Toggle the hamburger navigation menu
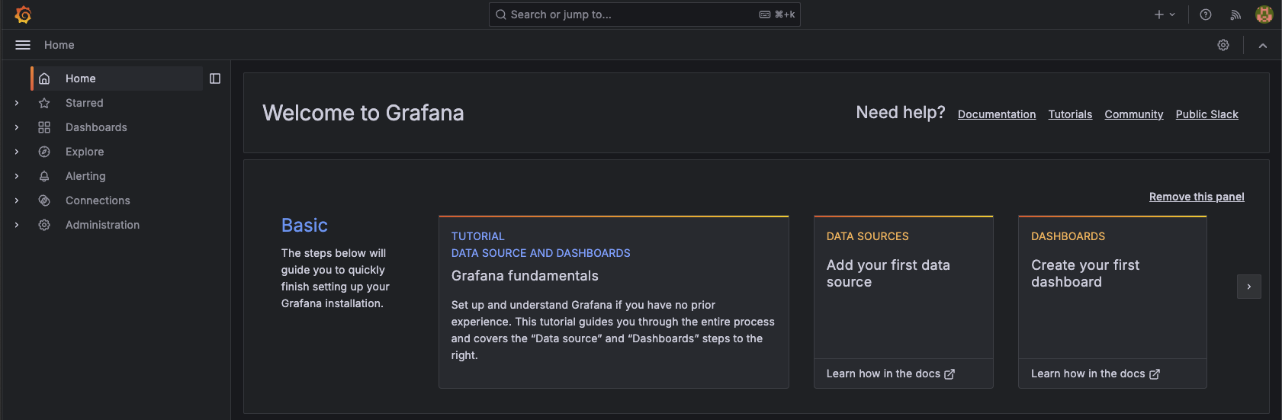1282x420 pixels. pyautogui.click(x=23, y=45)
